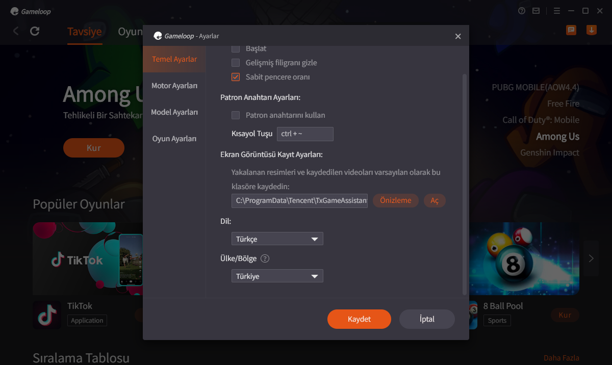Click the settings dialog vertical scrollbar

point(464,185)
